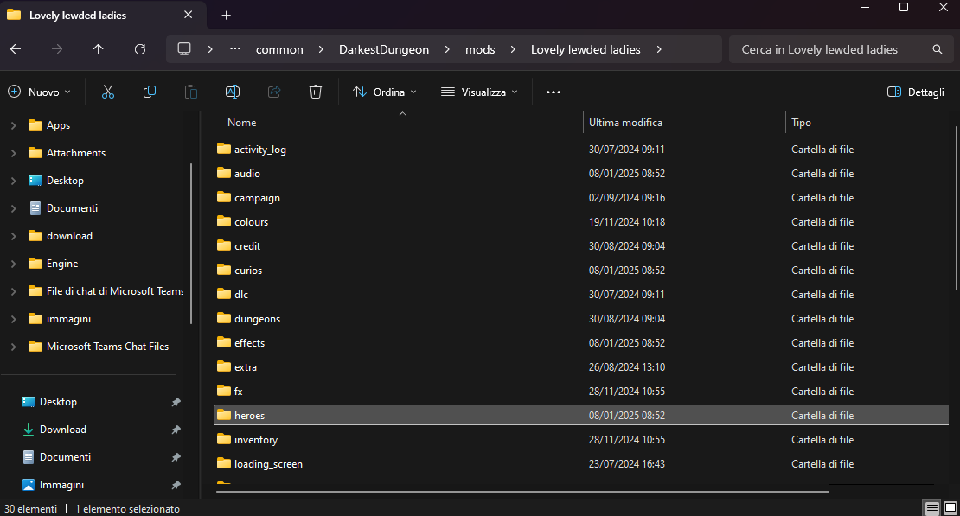Expand the Documenti tree node
This screenshot has width=960, height=516.
(13, 208)
